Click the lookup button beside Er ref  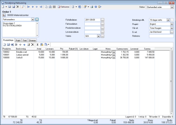(172, 32)
